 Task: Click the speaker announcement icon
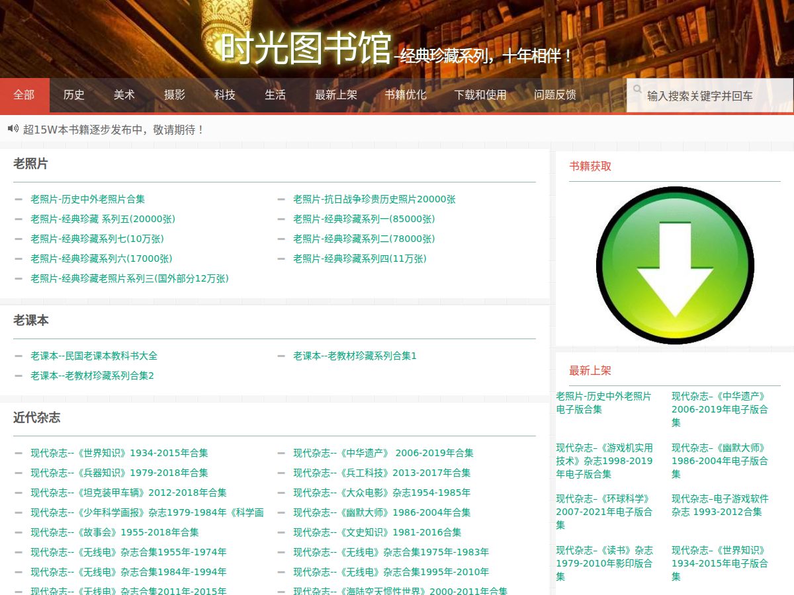pyautogui.click(x=13, y=128)
